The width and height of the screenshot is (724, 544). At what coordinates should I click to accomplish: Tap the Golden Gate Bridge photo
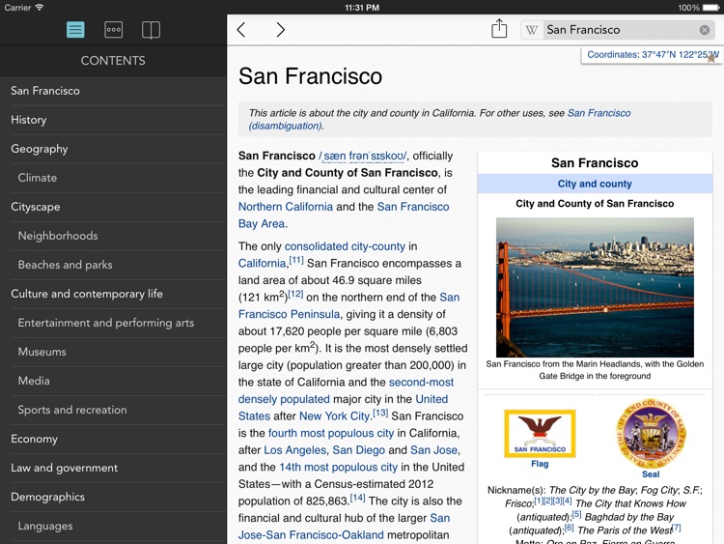pyautogui.click(x=595, y=287)
